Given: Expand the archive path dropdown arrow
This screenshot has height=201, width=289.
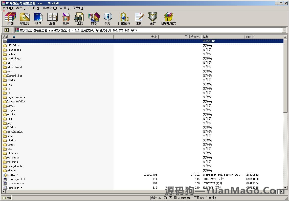Looking at the screenshot, I should pyautogui.click(x=284, y=30).
